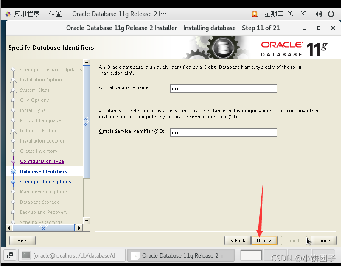Viewport: 342px width, 266px height.
Task: Click the step list scroll up arrow
Action: point(87,62)
